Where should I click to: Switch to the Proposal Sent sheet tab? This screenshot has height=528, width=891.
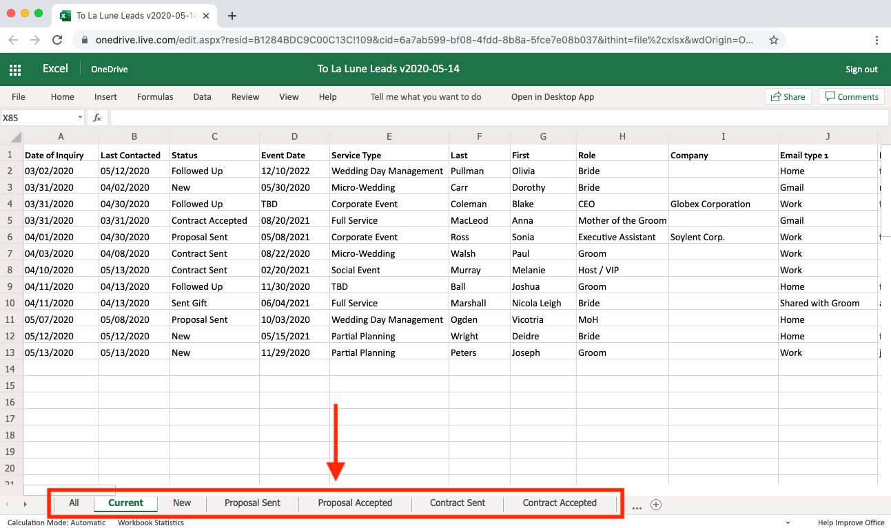point(252,503)
